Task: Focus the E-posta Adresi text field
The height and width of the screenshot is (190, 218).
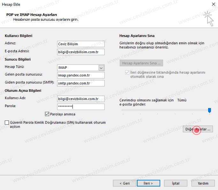Action: click(x=81, y=52)
